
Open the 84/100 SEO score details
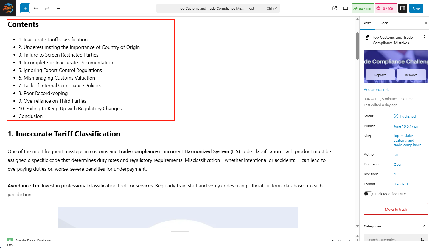coord(363,8)
